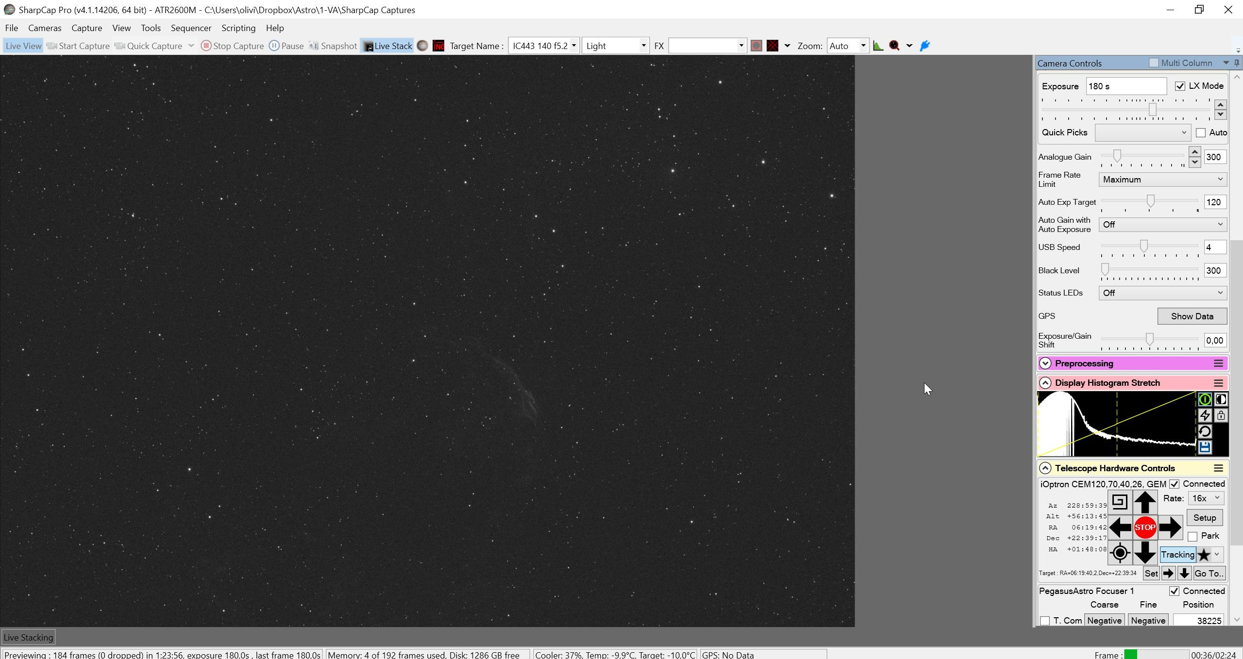1243x659 pixels.
Task: Open the Sequencer menu
Action: (x=191, y=28)
